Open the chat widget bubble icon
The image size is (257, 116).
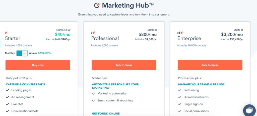click(x=249, y=110)
